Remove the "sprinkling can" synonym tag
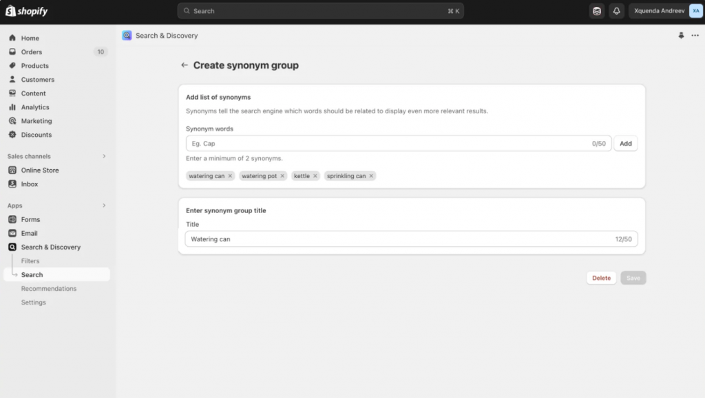Screen dimensions: 705x398 (x=371, y=176)
